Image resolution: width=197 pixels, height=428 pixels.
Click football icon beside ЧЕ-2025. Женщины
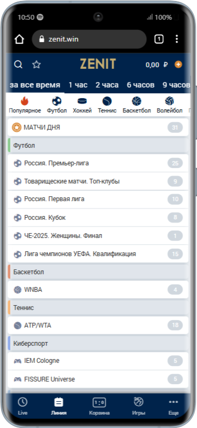point(18,235)
